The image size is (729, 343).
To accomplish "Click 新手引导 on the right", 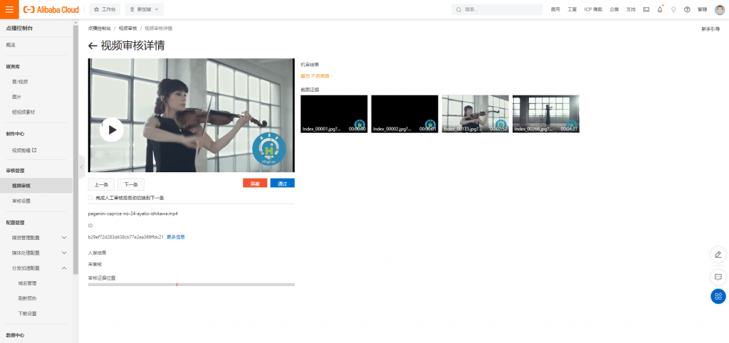I will (x=710, y=28).
